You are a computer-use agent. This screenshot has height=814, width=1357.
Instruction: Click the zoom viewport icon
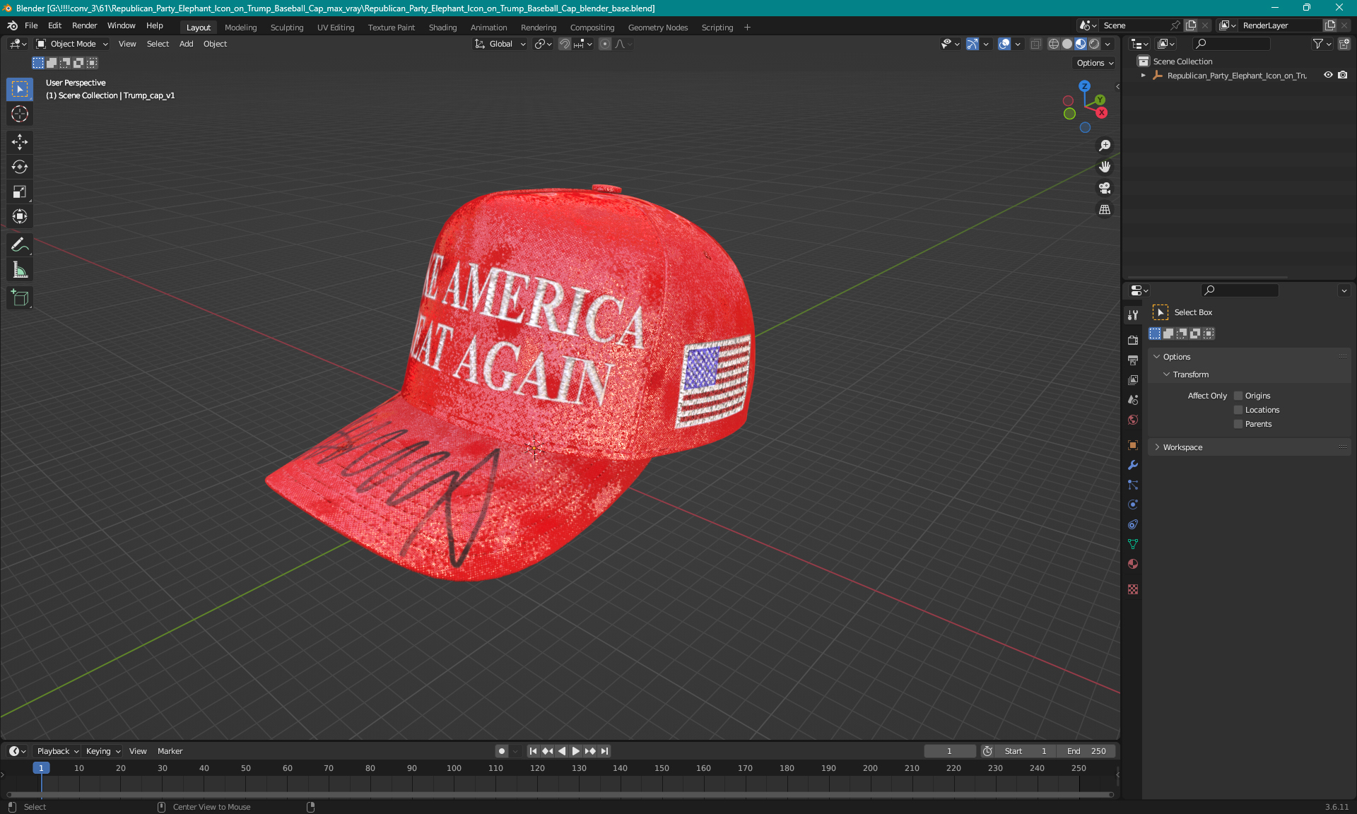[x=1105, y=146]
